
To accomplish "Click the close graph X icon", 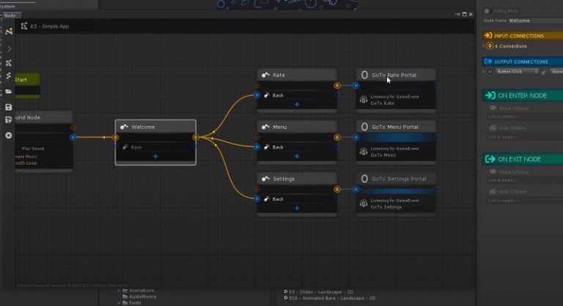I will (x=9, y=135).
